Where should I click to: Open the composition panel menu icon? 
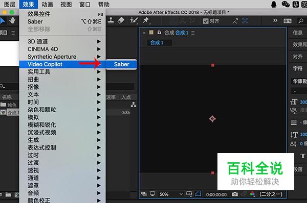(x=193, y=33)
